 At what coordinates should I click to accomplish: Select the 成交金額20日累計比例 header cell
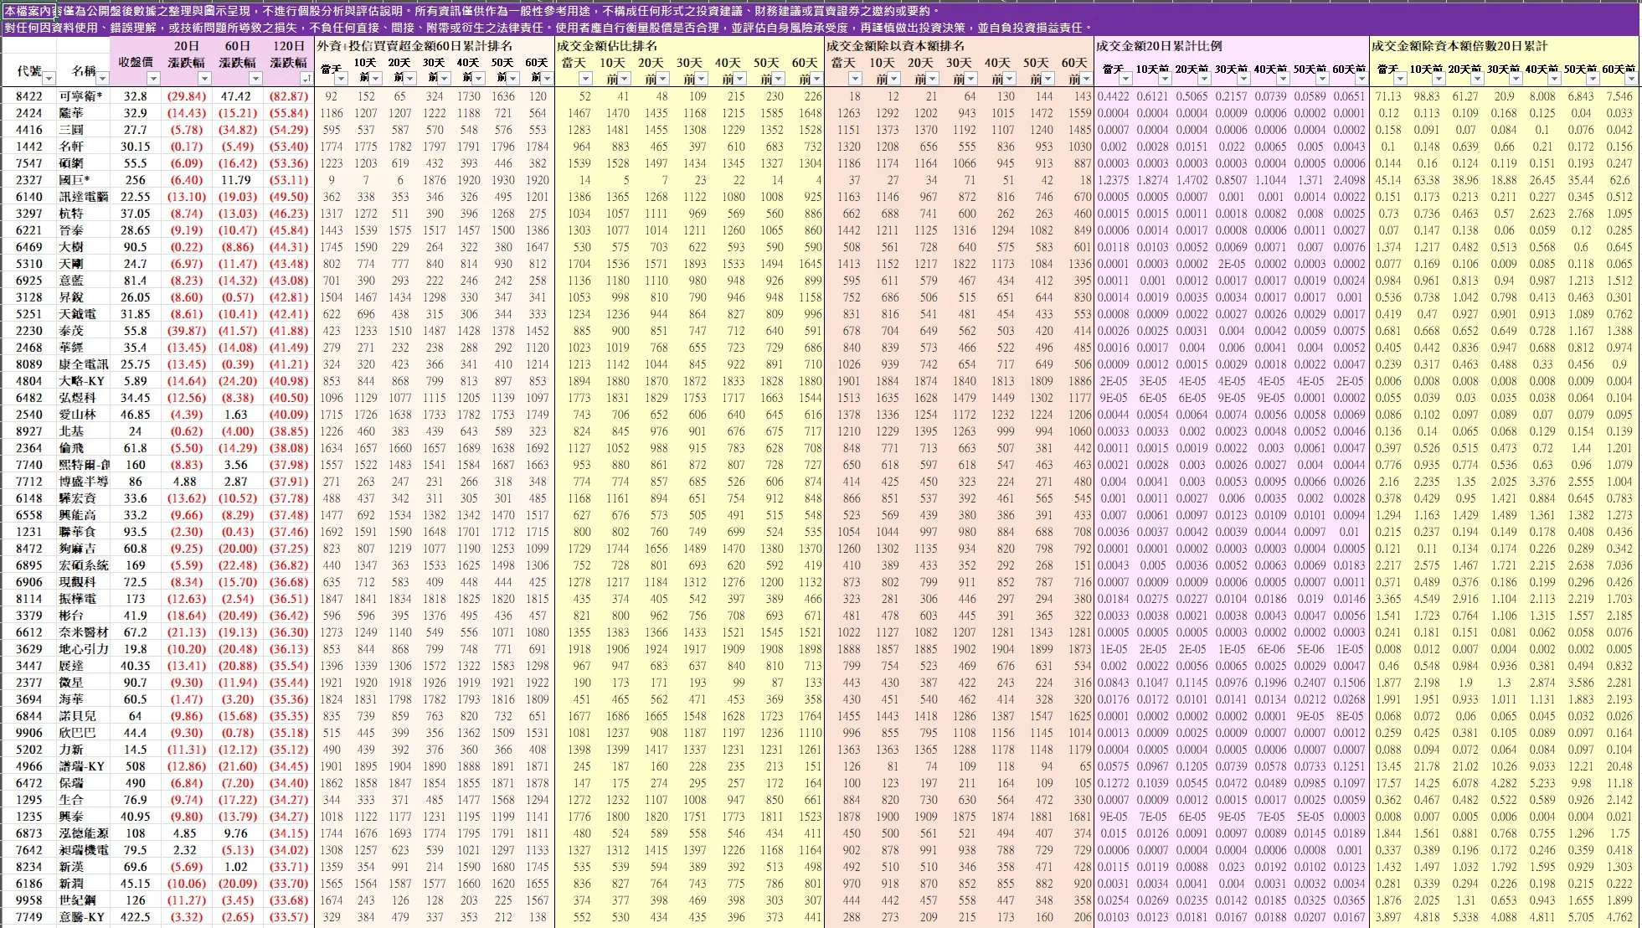coord(1159,46)
